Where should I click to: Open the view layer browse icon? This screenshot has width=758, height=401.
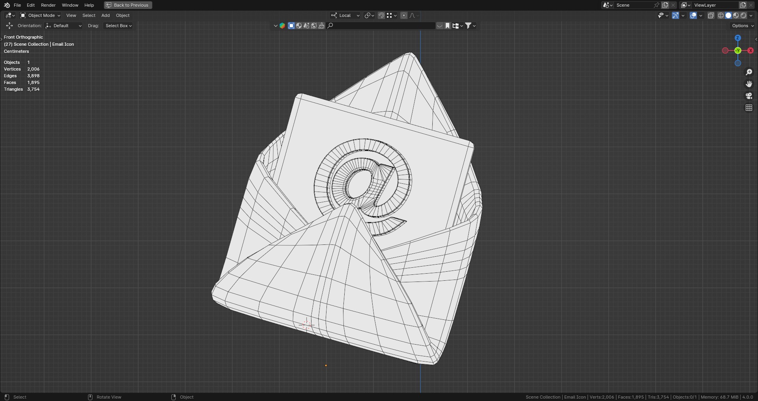click(686, 5)
